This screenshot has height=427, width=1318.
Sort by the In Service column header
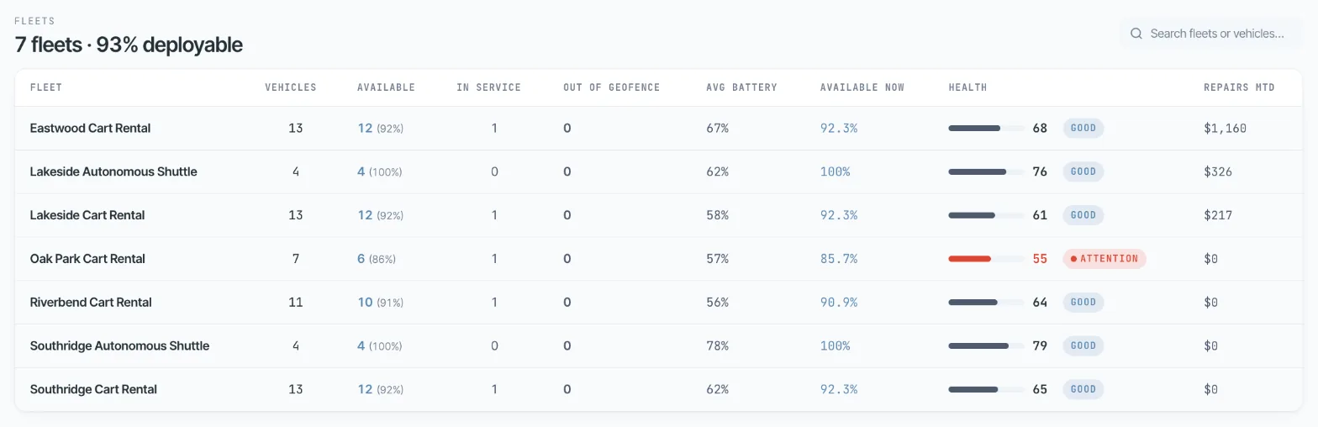pos(488,87)
